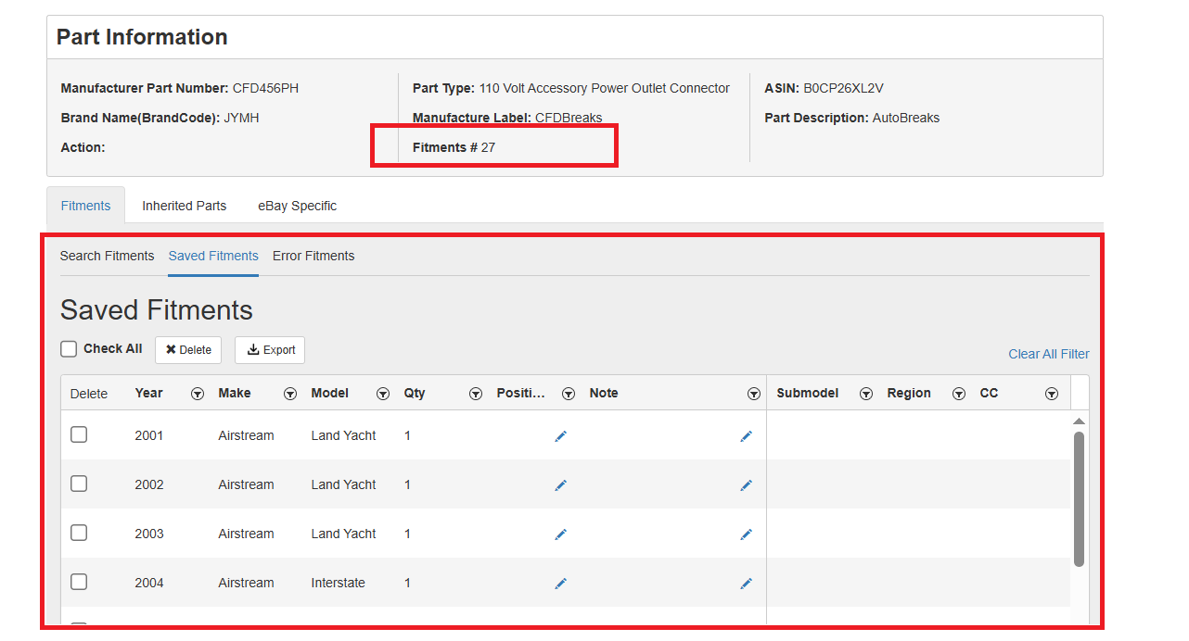Edit position pencil in 2002 Land Yacht row
This screenshot has width=1189, height=641.
point(560,485)
